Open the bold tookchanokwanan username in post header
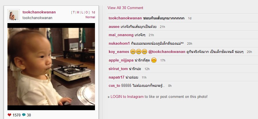 (x=39, y=12)
